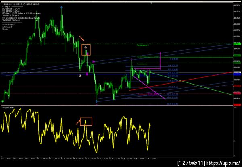The width and height of the screenshot is (242, 167).
Task: Click the white current-price tag on the price scale
Action: click(x=237, y=72)
